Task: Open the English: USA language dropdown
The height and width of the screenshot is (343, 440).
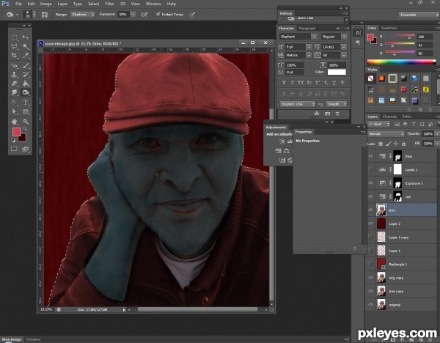Action: [298, 104]
